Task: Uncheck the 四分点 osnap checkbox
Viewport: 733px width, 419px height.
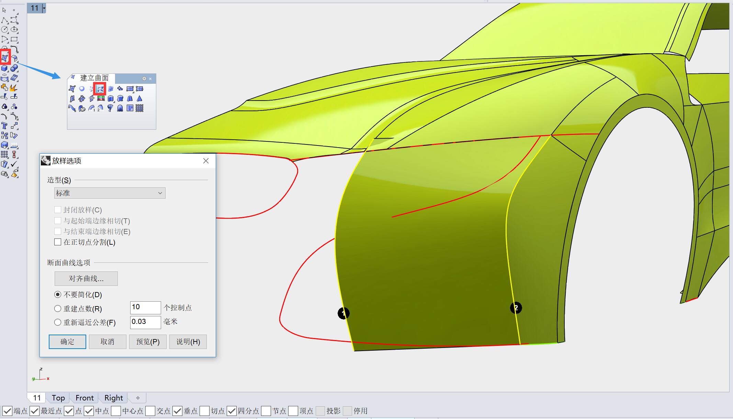Action: [x=232, y=411]
